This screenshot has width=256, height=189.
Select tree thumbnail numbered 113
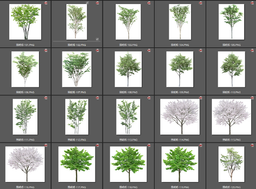click(x=128, y=117)
